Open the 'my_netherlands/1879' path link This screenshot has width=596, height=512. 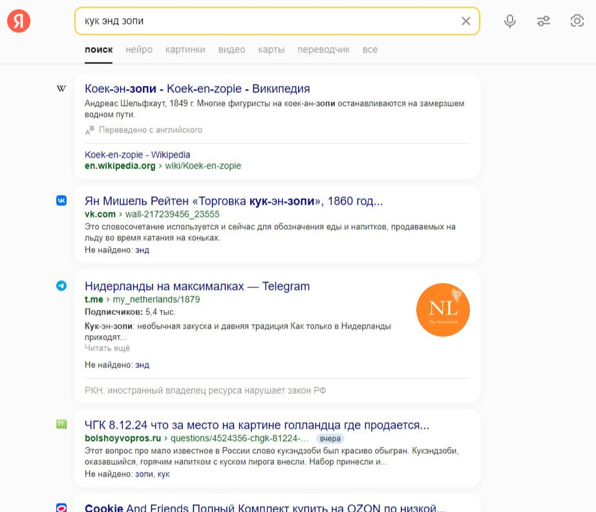click(156, 300)
